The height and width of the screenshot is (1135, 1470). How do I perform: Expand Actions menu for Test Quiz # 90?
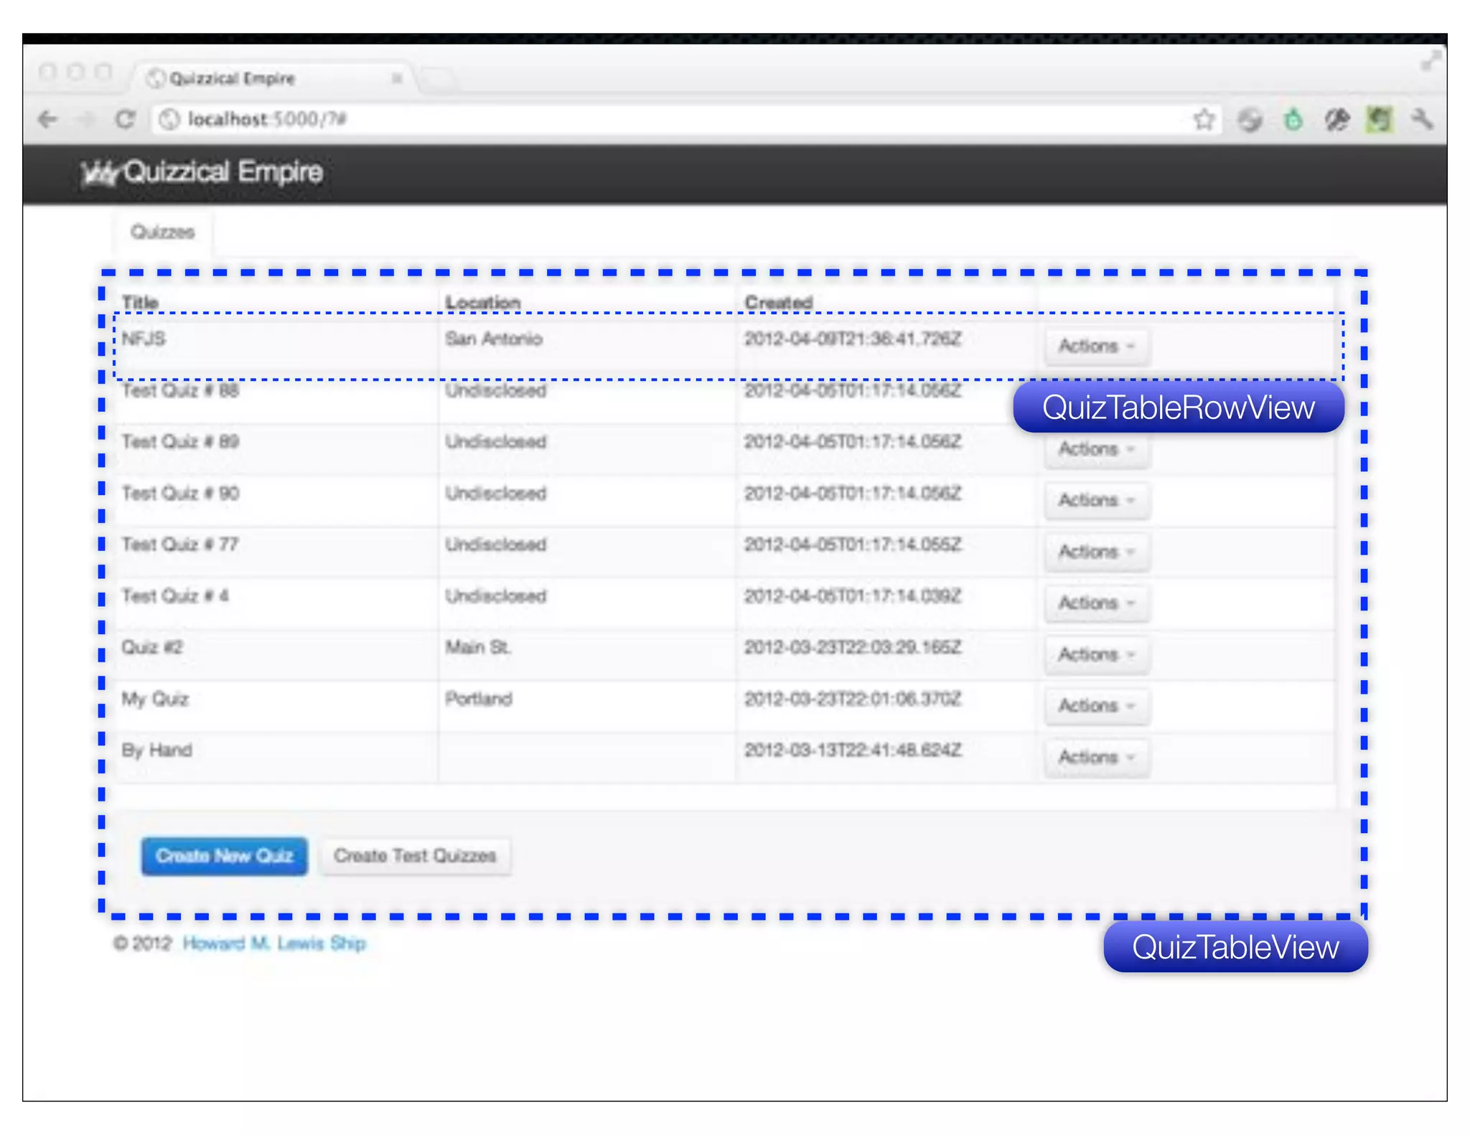pos(1096,500)
